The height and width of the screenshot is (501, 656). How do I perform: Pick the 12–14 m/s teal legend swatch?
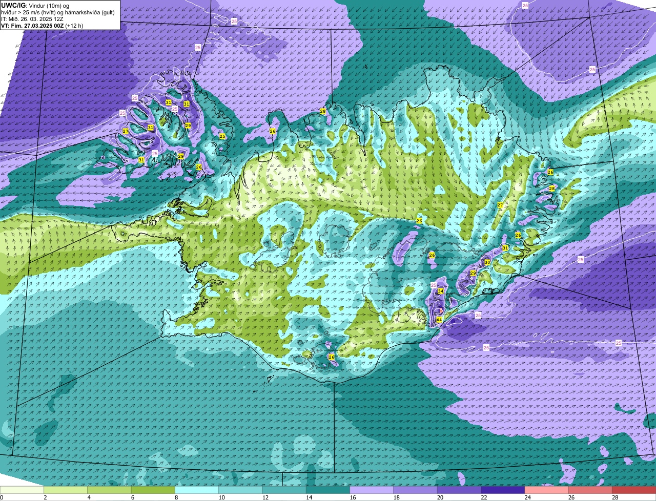click(284, 490)
